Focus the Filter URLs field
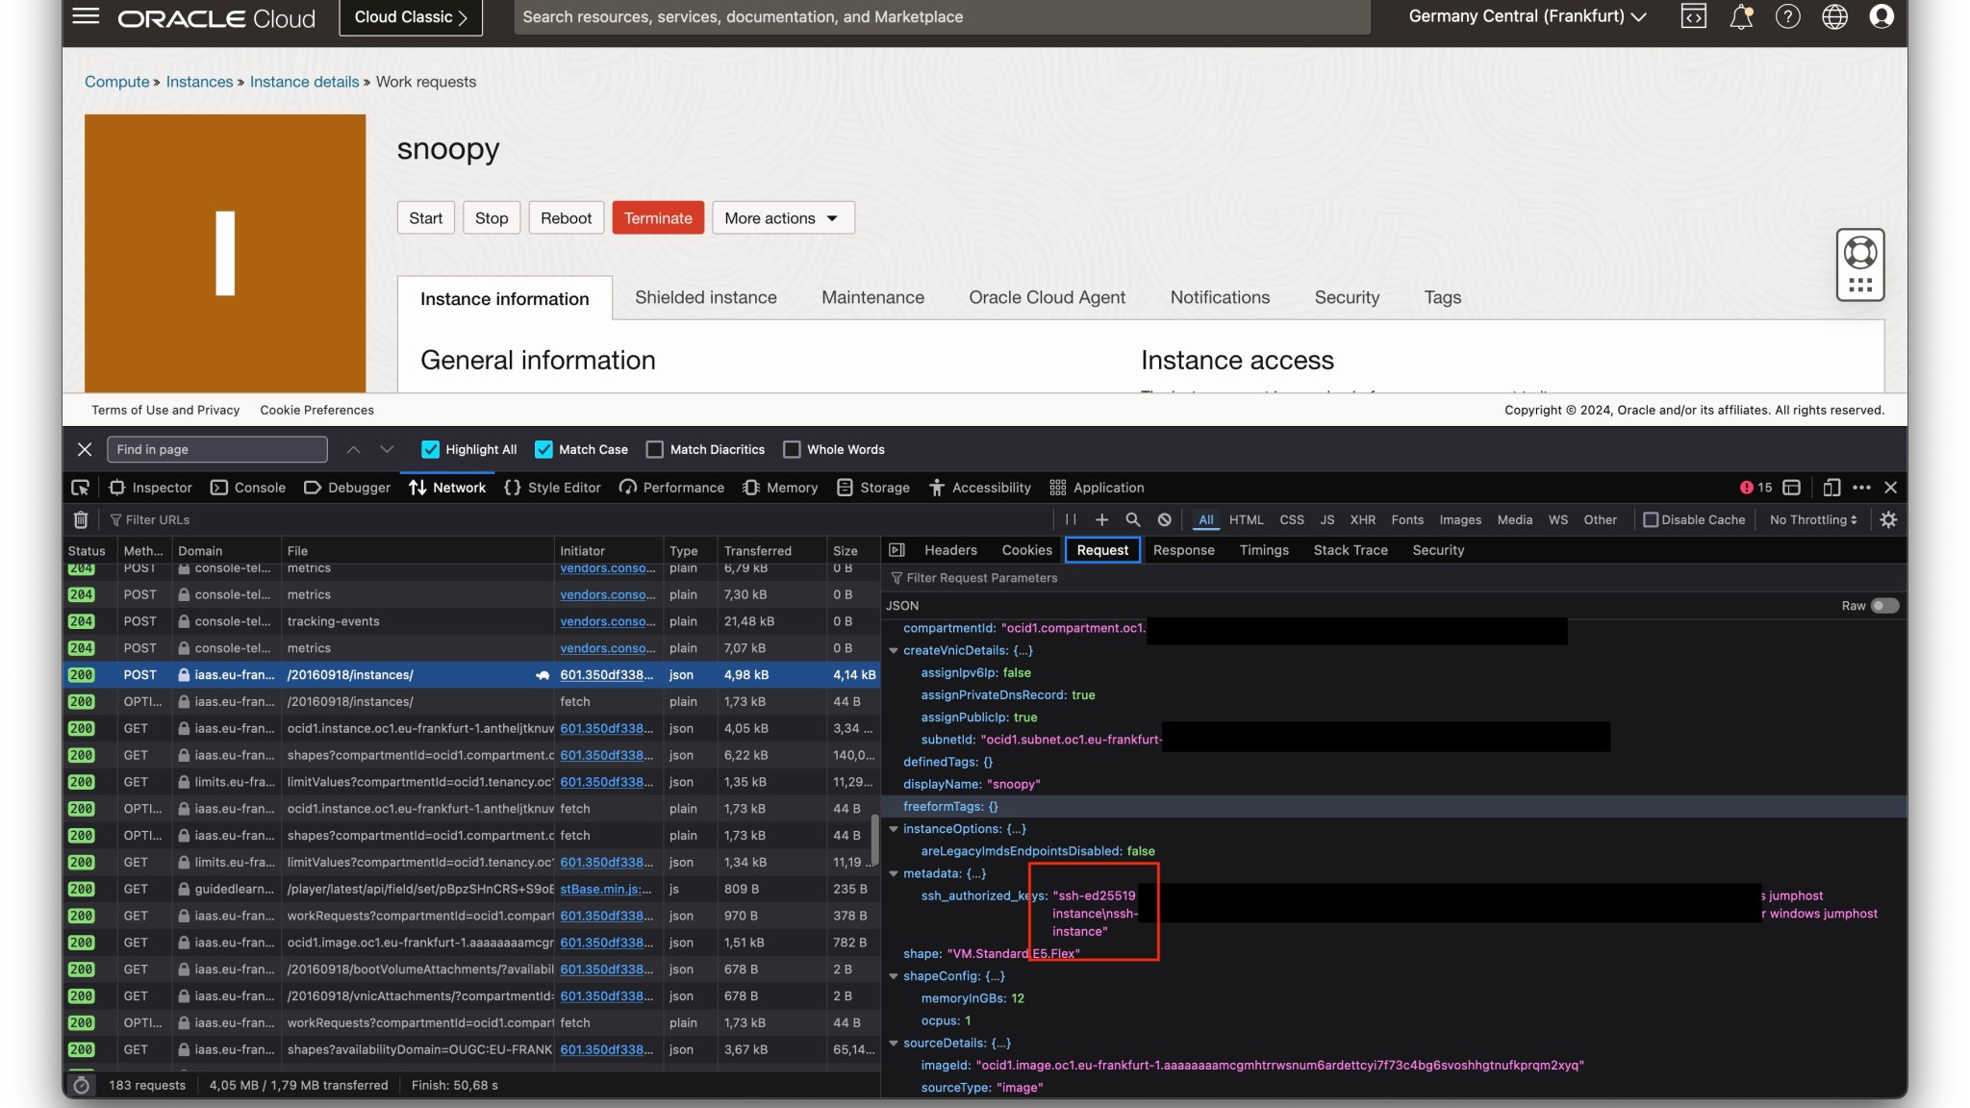The width and height of the screenshot is (1970, 1108). [577, 519]
